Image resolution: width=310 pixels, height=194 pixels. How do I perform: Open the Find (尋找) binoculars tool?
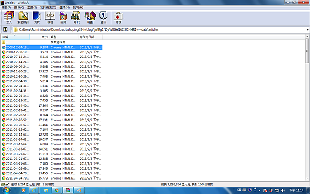tap(76, 18)
